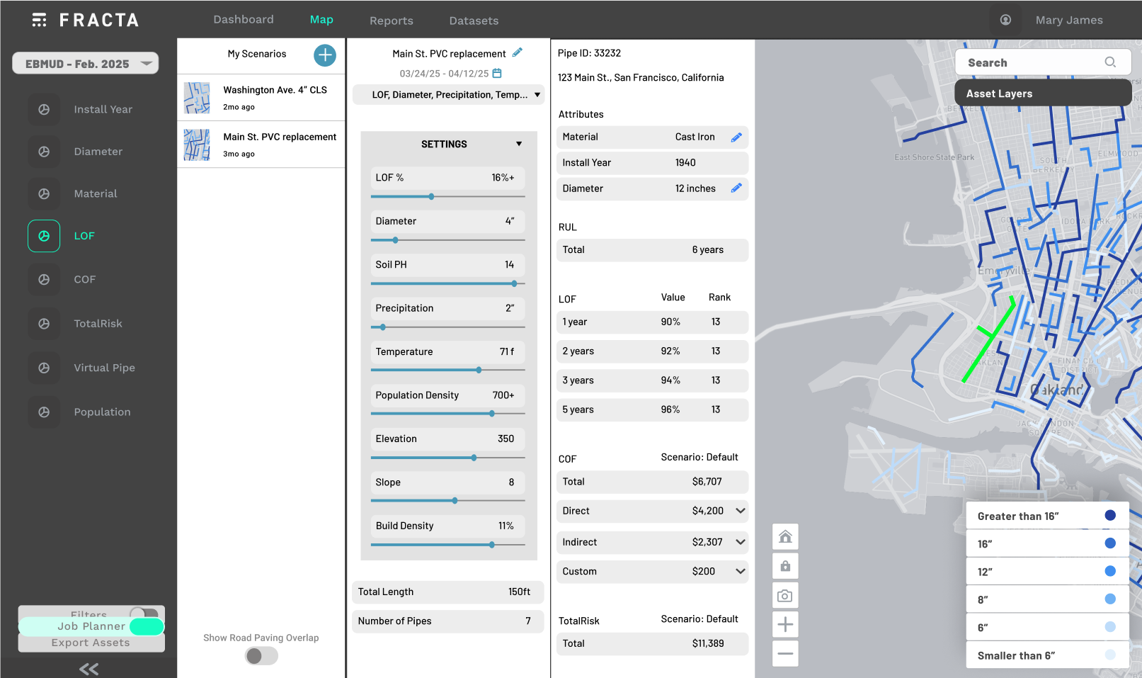Zoom in on the map
The width and height of the screenshot is (1142, 678).
click(x=785, y=624)
